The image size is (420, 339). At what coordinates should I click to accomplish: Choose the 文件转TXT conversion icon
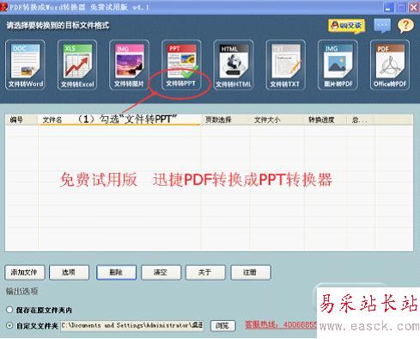pos(285,65)
